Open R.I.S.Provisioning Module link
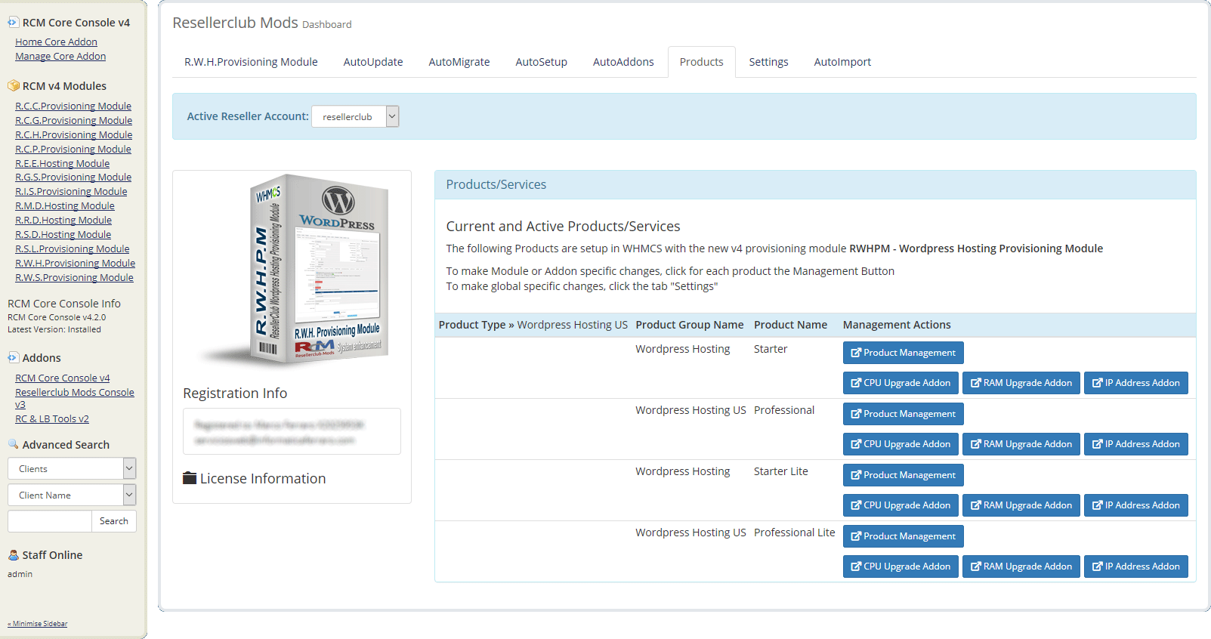This screenshot has height=639, width=1211. pos(71,192)
